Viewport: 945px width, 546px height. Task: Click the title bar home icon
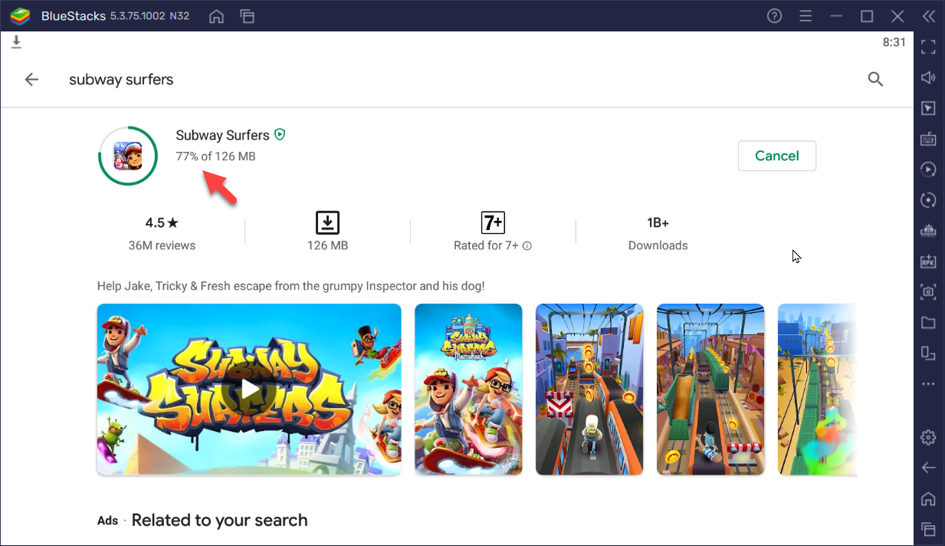[x=217, y=16]
